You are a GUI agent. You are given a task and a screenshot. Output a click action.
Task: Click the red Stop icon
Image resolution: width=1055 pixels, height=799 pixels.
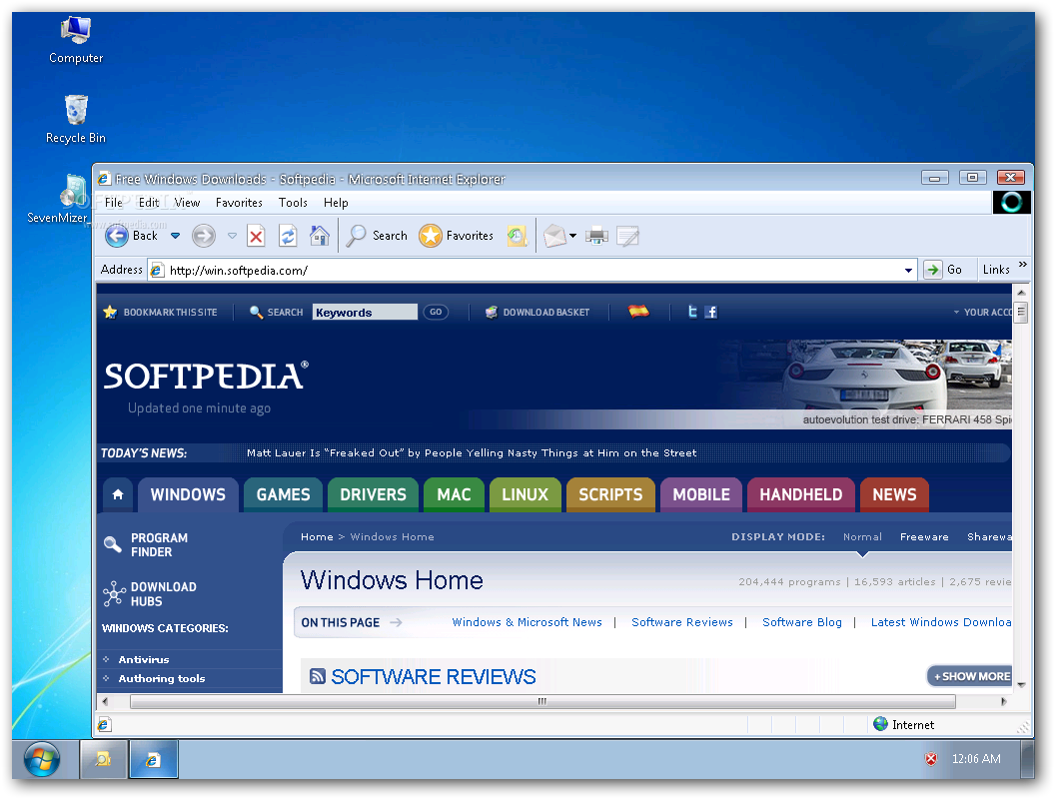(x=256, y=236)
